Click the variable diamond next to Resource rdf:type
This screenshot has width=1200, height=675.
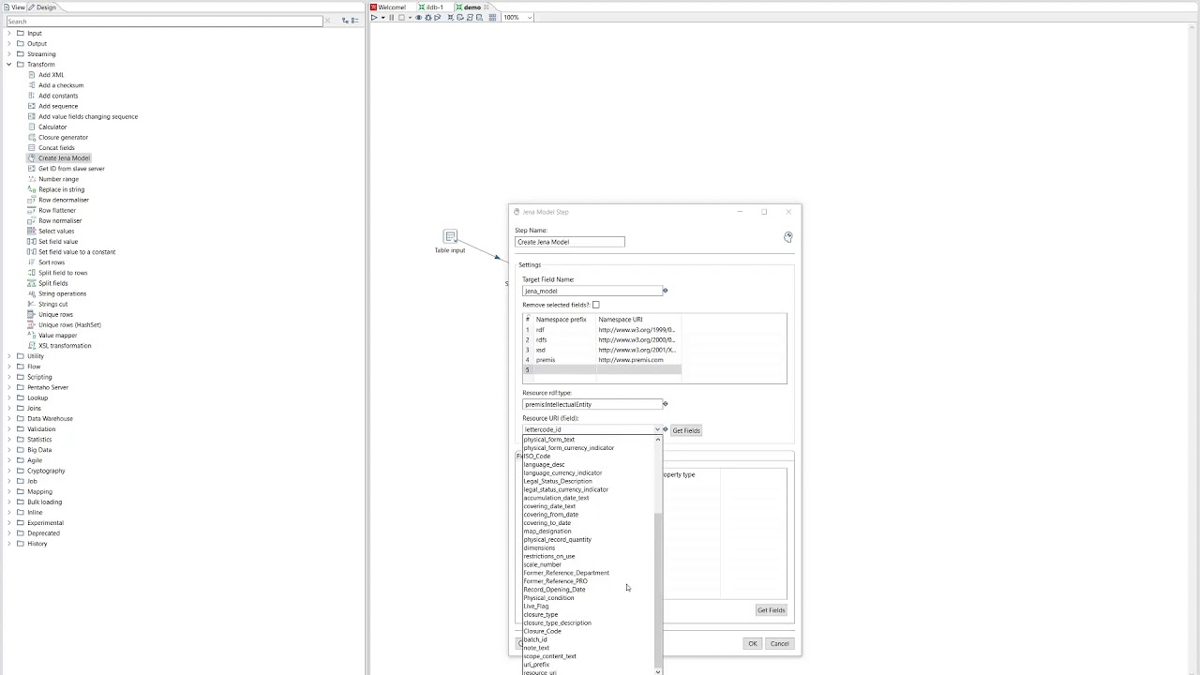click(665, 404)
